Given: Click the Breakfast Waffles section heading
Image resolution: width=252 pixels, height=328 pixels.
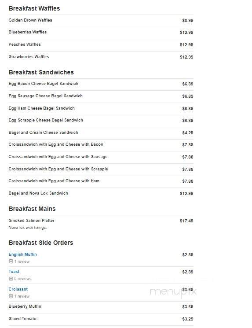Looking at the screenshot, I should pyautogui.click(x=34, y=8).
